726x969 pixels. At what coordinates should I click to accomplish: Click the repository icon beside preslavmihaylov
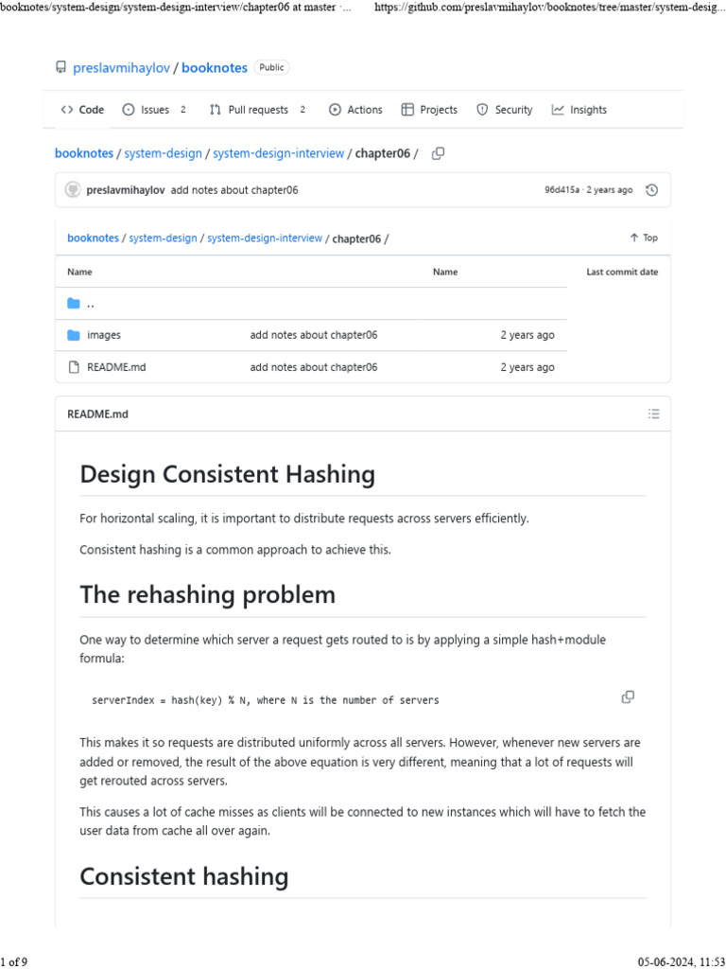point(61,68)
